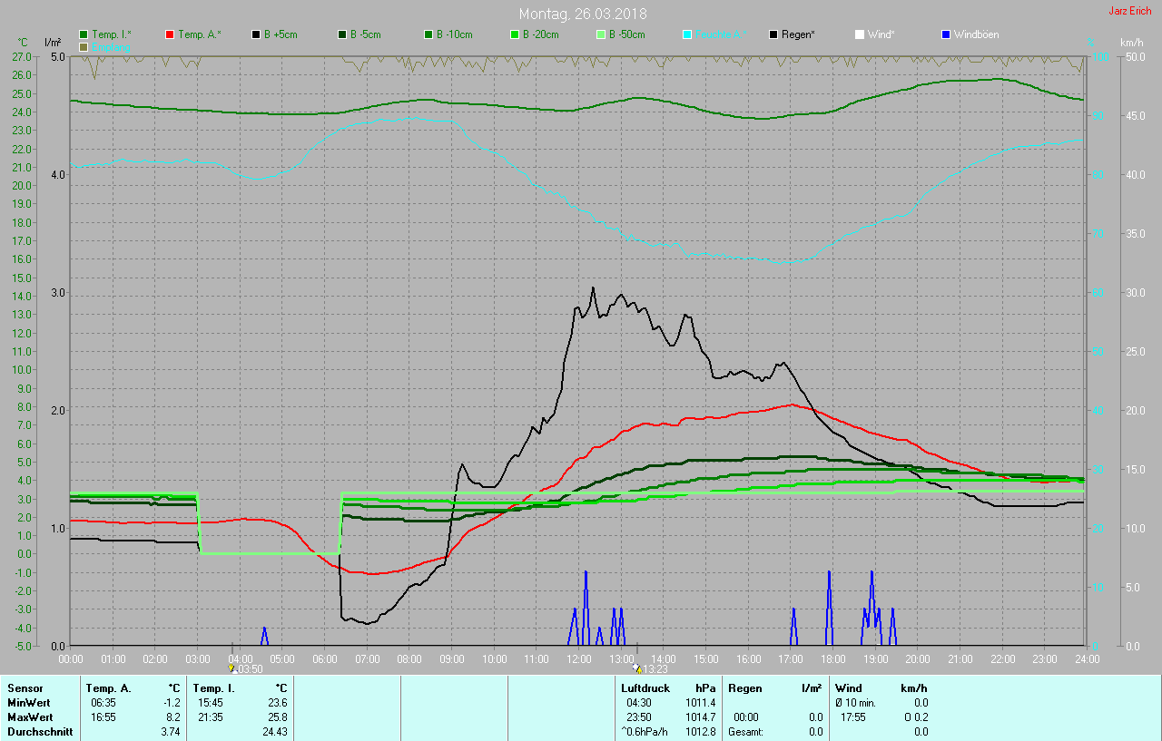The width and height of the screenshot is (1162, 741).
Task: Click the marker icon at 03:50
Action: pos(231,668)
